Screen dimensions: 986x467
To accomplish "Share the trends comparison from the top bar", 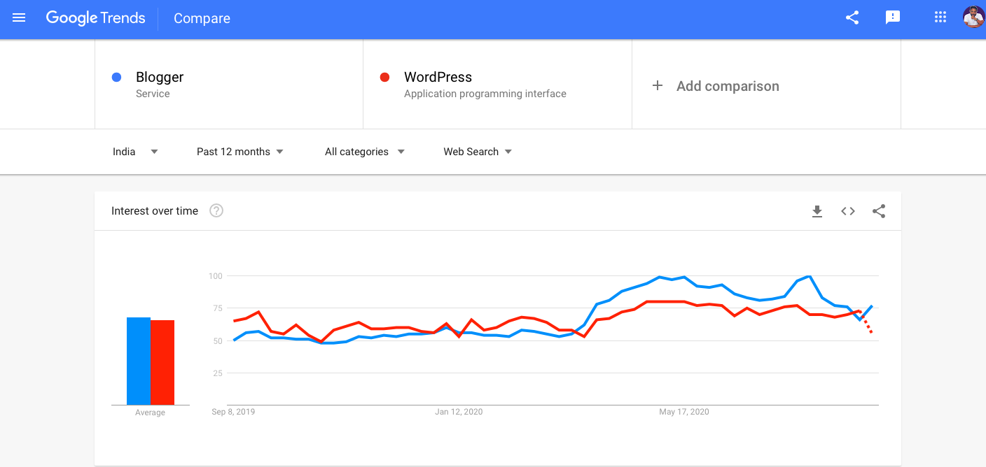I will pos(852,18).
